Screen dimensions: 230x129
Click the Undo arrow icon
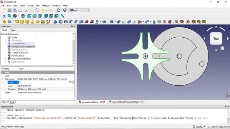[43, 10]
